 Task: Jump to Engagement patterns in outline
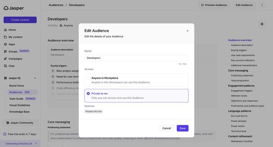[241, 86]
